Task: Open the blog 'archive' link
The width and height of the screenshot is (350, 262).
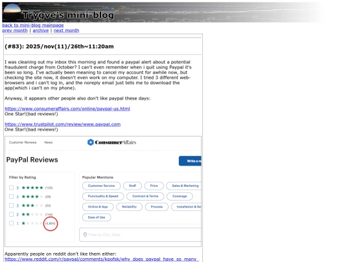Action: tap(41, 30)
